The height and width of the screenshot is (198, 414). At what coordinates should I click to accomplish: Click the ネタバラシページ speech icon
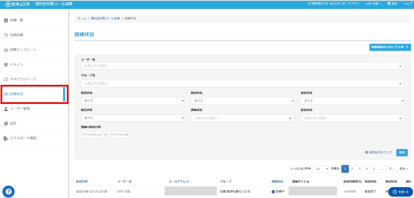click(6, 79)
